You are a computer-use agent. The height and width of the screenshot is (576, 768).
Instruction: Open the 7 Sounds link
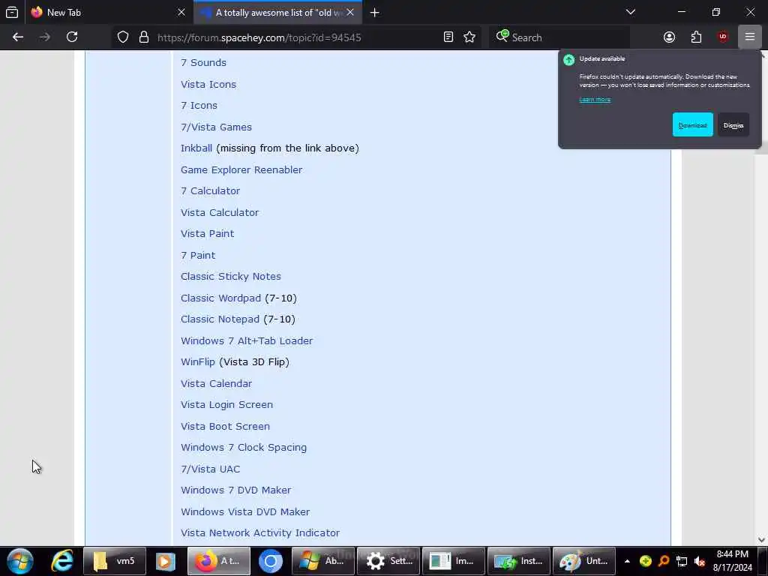[203, 63]
